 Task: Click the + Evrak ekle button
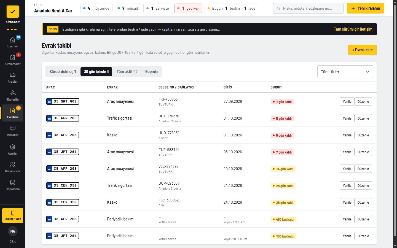pyautogui.click(x=362, y=50)
